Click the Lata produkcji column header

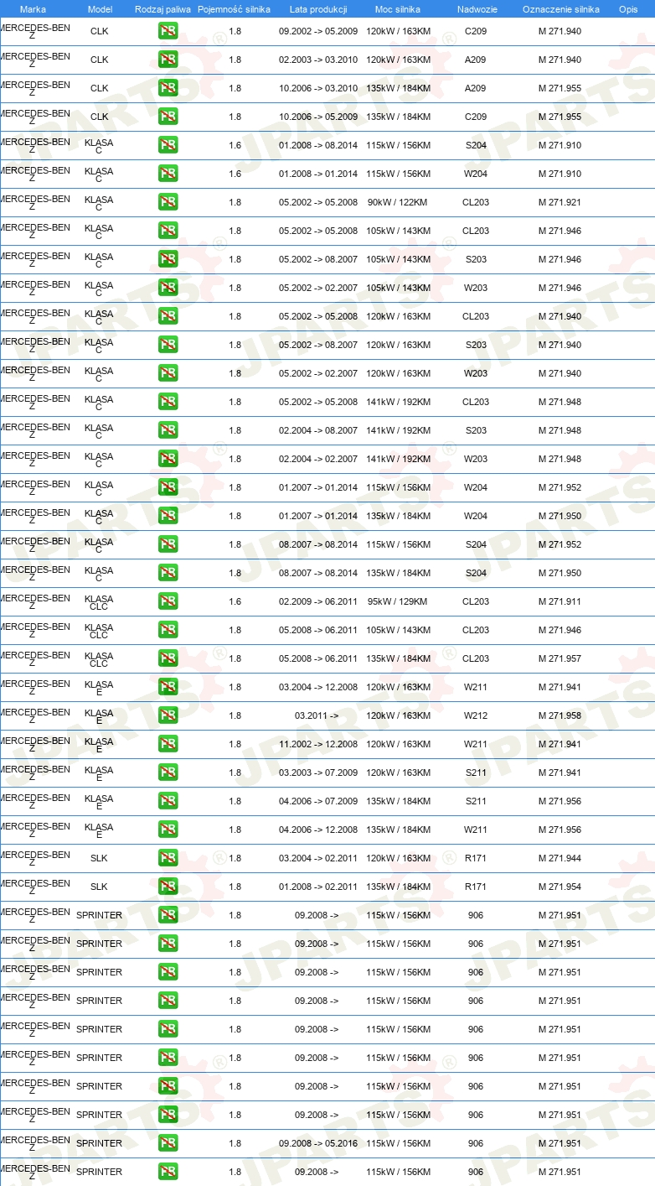(318, 9)
